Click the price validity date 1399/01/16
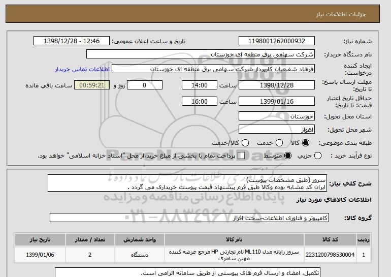 [277, 101]
